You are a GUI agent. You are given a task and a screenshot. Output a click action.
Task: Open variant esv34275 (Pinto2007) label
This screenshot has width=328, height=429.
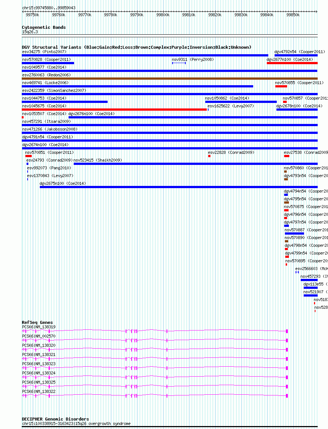pos(44,52)
